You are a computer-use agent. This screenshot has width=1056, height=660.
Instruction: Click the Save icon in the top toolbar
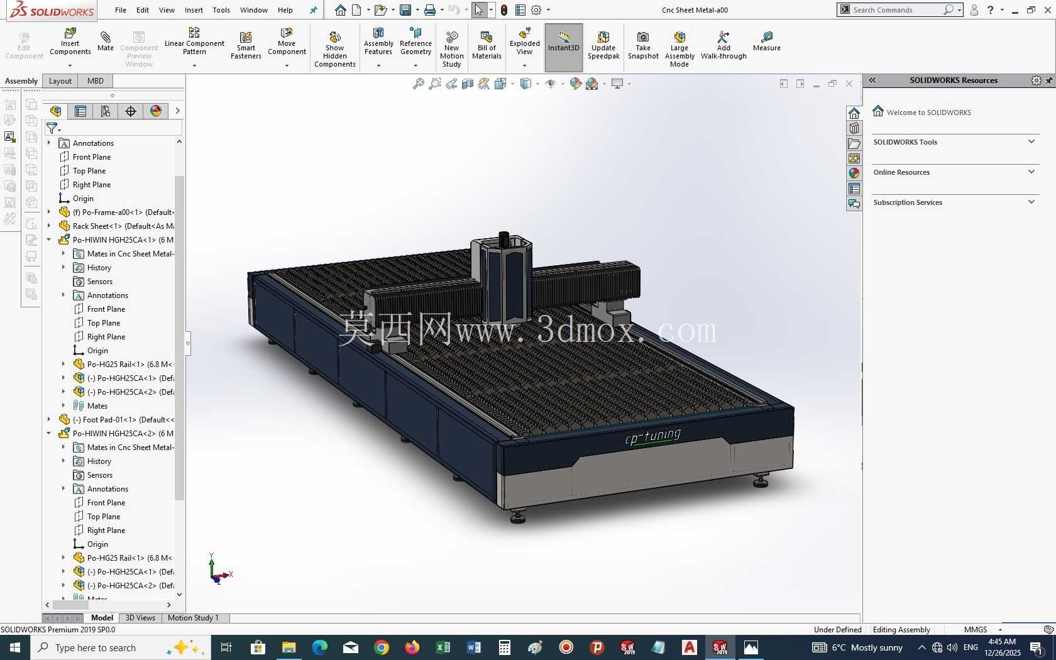pyautogui.click(x=405, y=10)
